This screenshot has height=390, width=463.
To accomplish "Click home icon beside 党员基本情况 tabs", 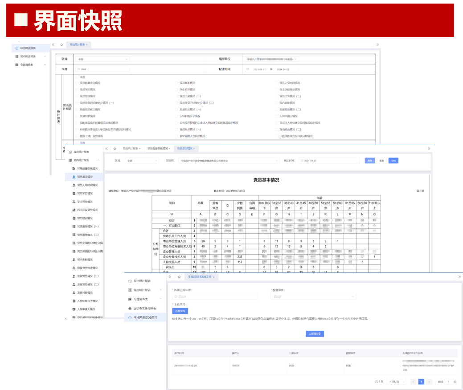I will [x=115, y=148].
